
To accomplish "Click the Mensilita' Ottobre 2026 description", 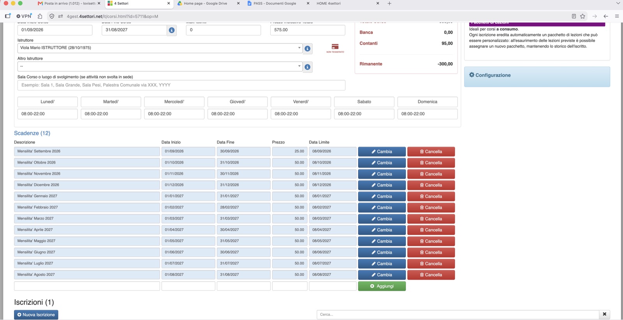I will coord(87,163).
